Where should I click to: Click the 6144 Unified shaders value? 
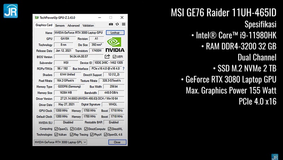tap(67, 75)
